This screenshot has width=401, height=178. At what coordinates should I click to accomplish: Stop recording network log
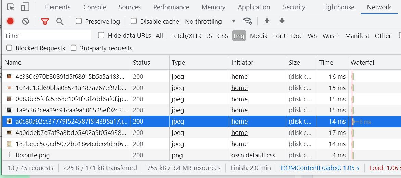(x=10, y=21)
